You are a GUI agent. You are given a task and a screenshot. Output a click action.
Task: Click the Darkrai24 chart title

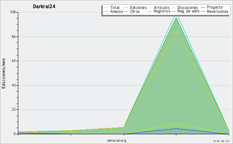(x=44, y=6)
